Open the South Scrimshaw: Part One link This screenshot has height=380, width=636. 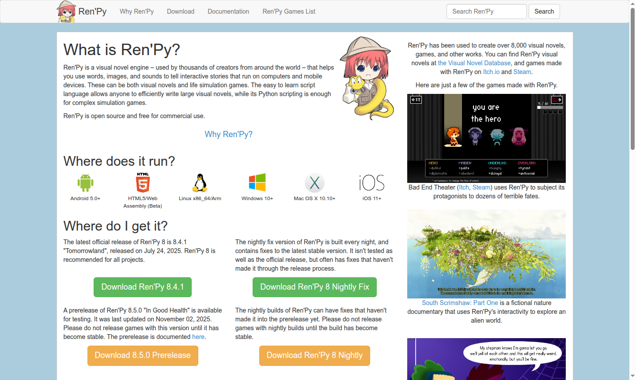pos(460,303)
